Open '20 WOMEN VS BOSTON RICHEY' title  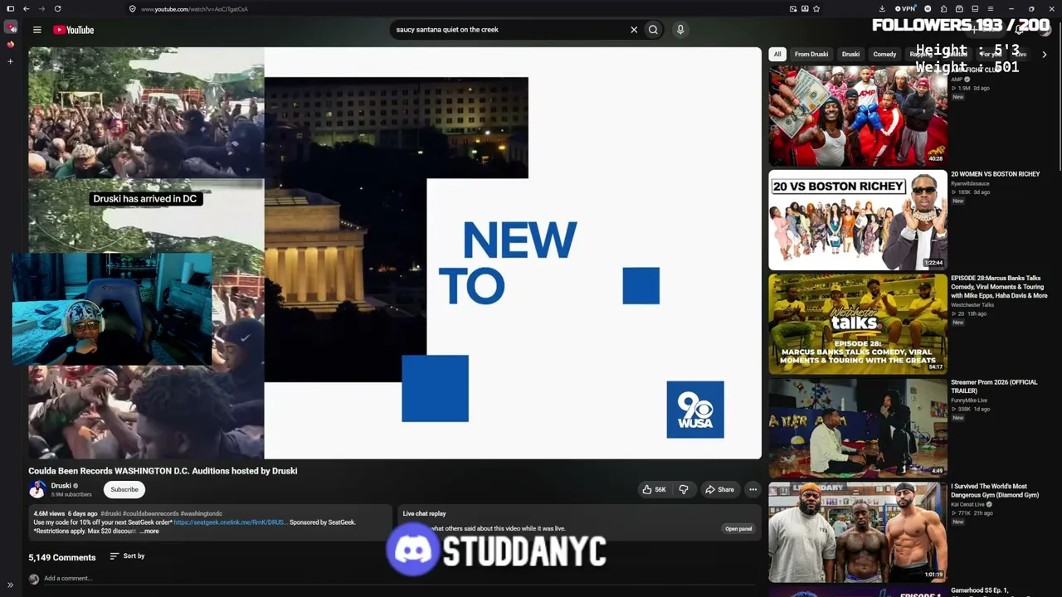995,174
